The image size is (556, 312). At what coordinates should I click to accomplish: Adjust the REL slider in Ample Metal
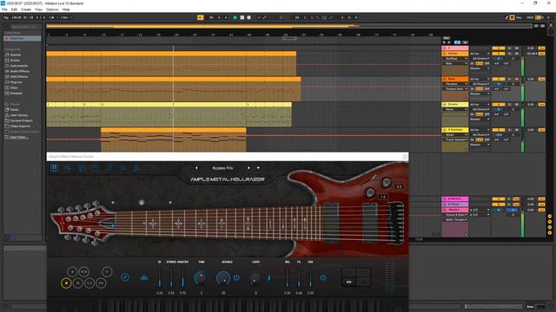[288, 277]
